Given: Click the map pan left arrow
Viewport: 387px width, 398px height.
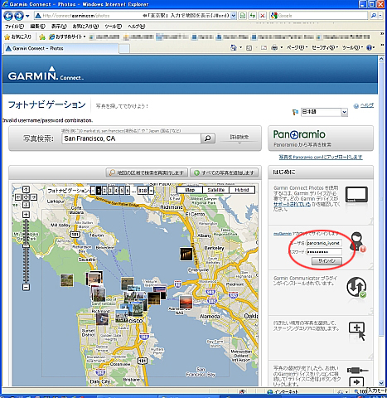Looking at the screenshot, I should (x=18, y=197).
